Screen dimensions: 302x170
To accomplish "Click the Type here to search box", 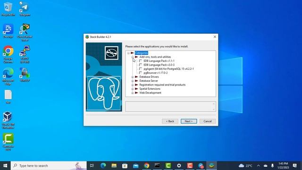I will [x=49, y=166].
